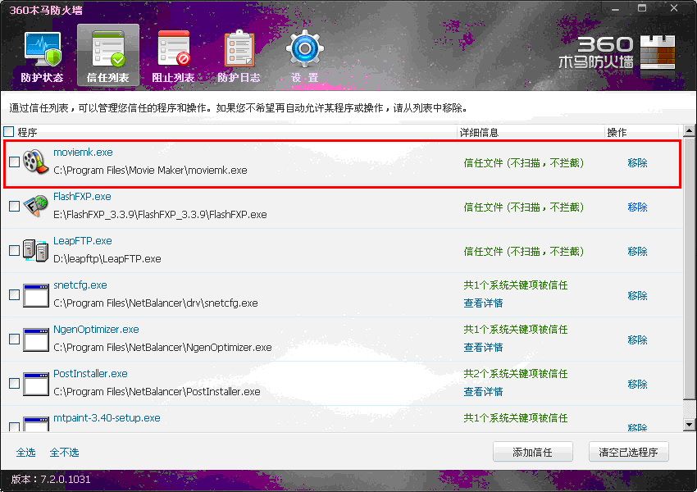Click the 操作 column header
The width and height of the screenshot is (697, 492).
[617, 132]
